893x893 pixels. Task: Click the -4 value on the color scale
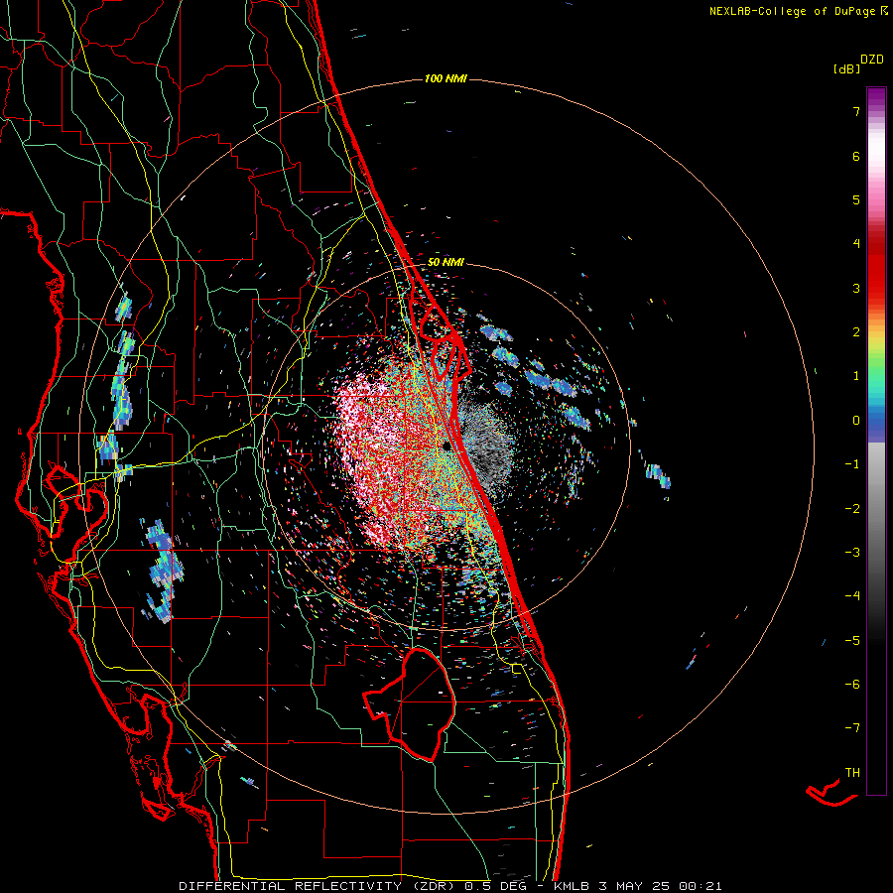pyautogui.click(x=852, y=596)
